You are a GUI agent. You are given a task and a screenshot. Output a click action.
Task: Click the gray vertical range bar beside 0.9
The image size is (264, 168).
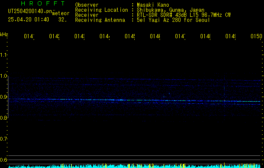pos(8,97)
